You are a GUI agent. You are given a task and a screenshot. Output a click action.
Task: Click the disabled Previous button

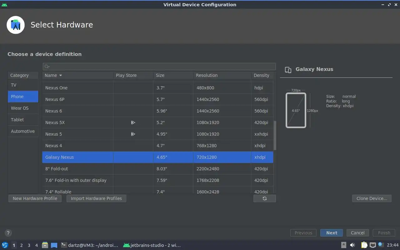[x=303, y=233]
